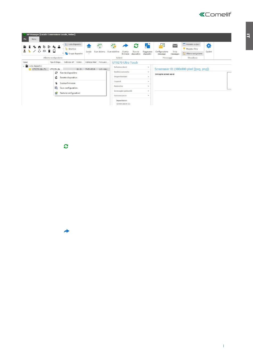Start a Scan sistema
Screen dimensions: 253x359
100,48
